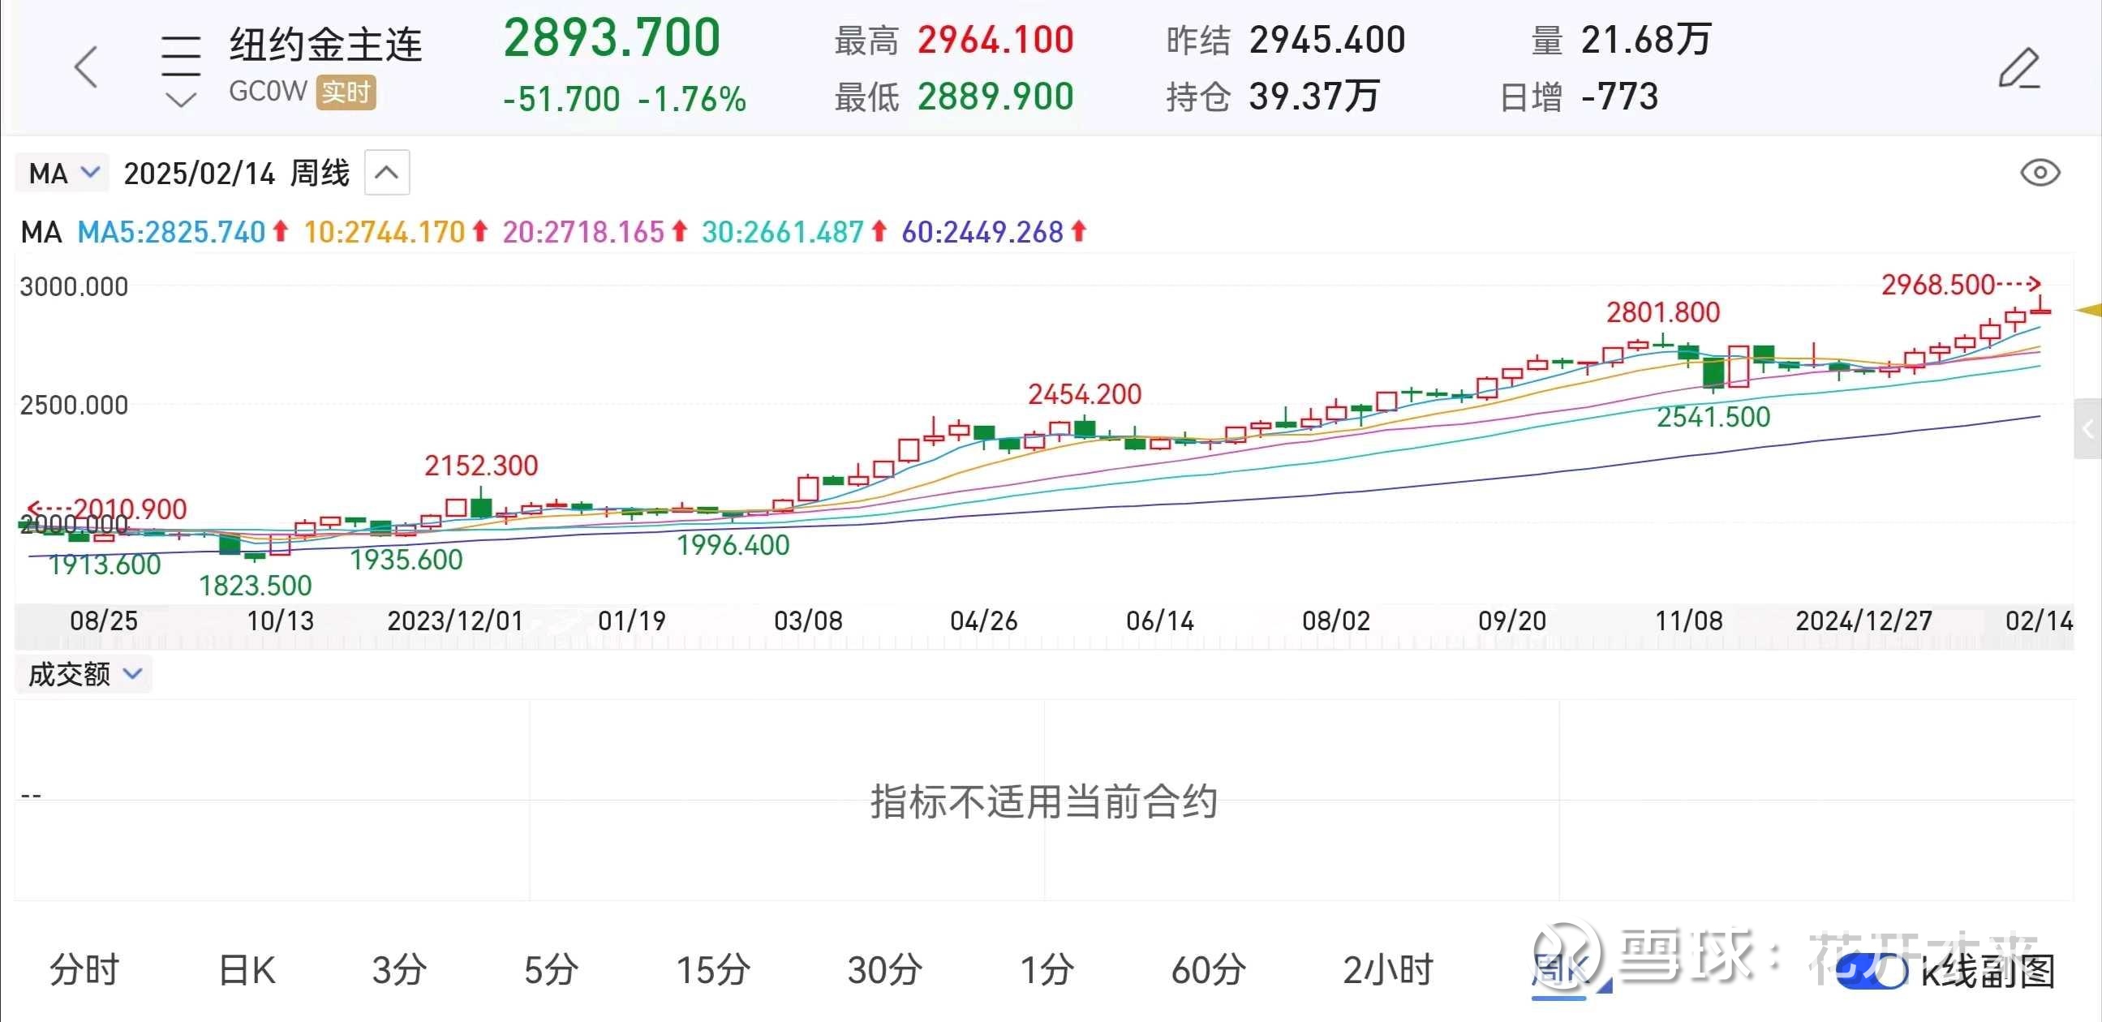Click the MA5:2825.740 legend text
2102x1022 pixels.
(x=169, y=233)
